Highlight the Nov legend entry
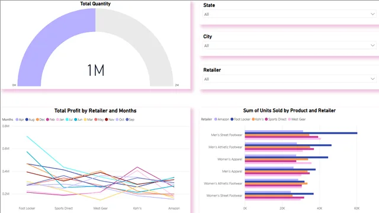 pyautogui.click(x=110, y=120)
